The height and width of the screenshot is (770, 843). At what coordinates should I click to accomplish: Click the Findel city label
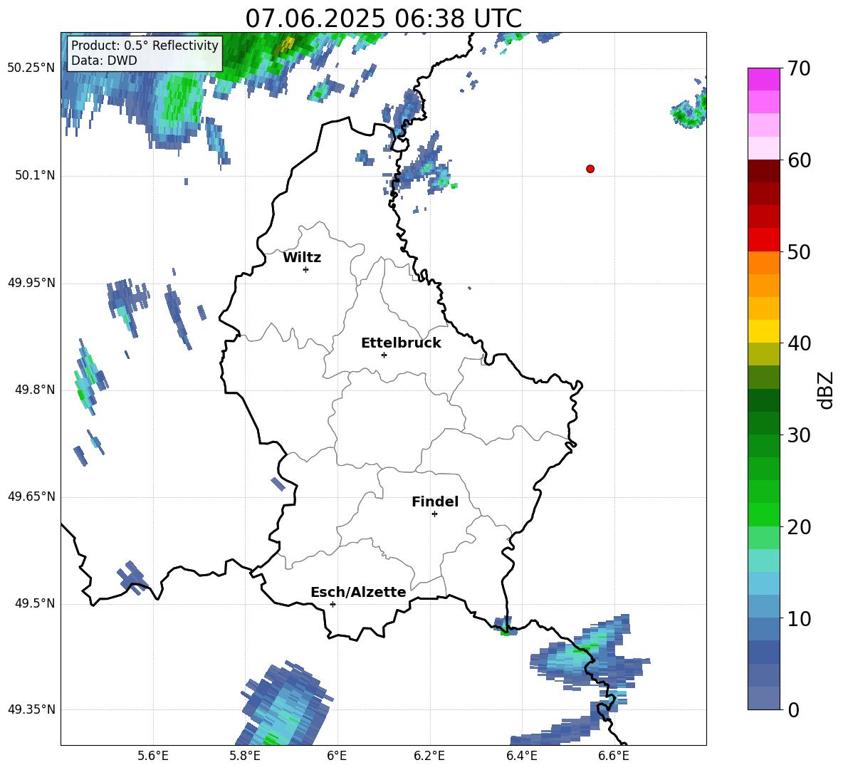tap(435, 501)
